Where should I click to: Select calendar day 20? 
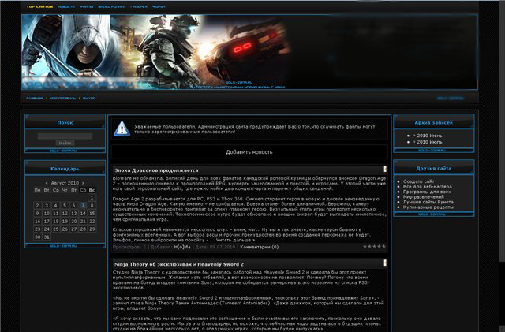[x=74, y=222]
